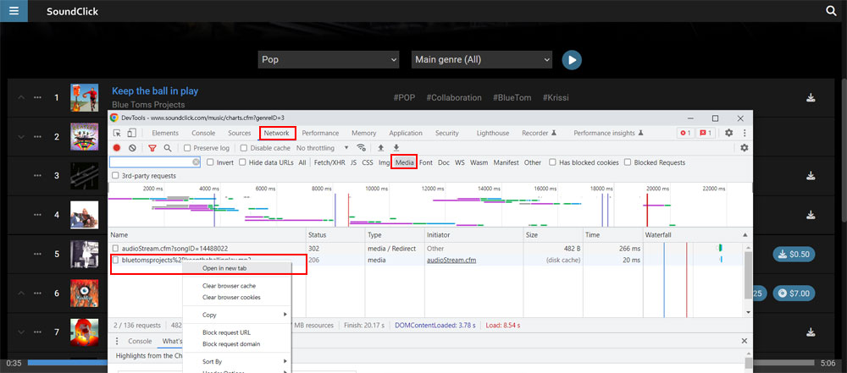Open the network conditions Wi-Fi icon

361,148
